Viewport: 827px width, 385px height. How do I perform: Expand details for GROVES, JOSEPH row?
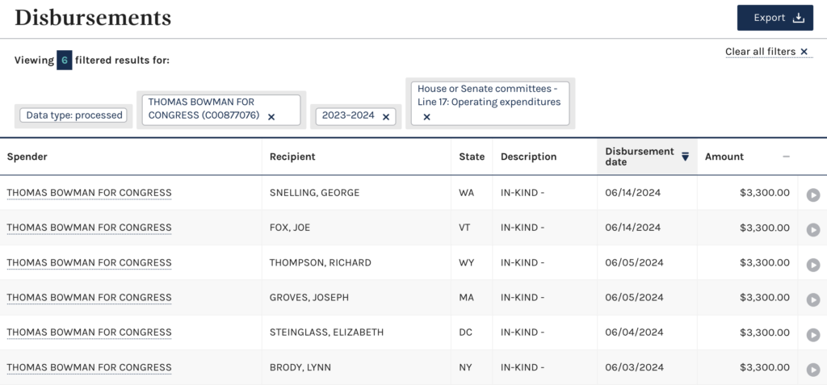pyautogui.click(x=812, y=299)
